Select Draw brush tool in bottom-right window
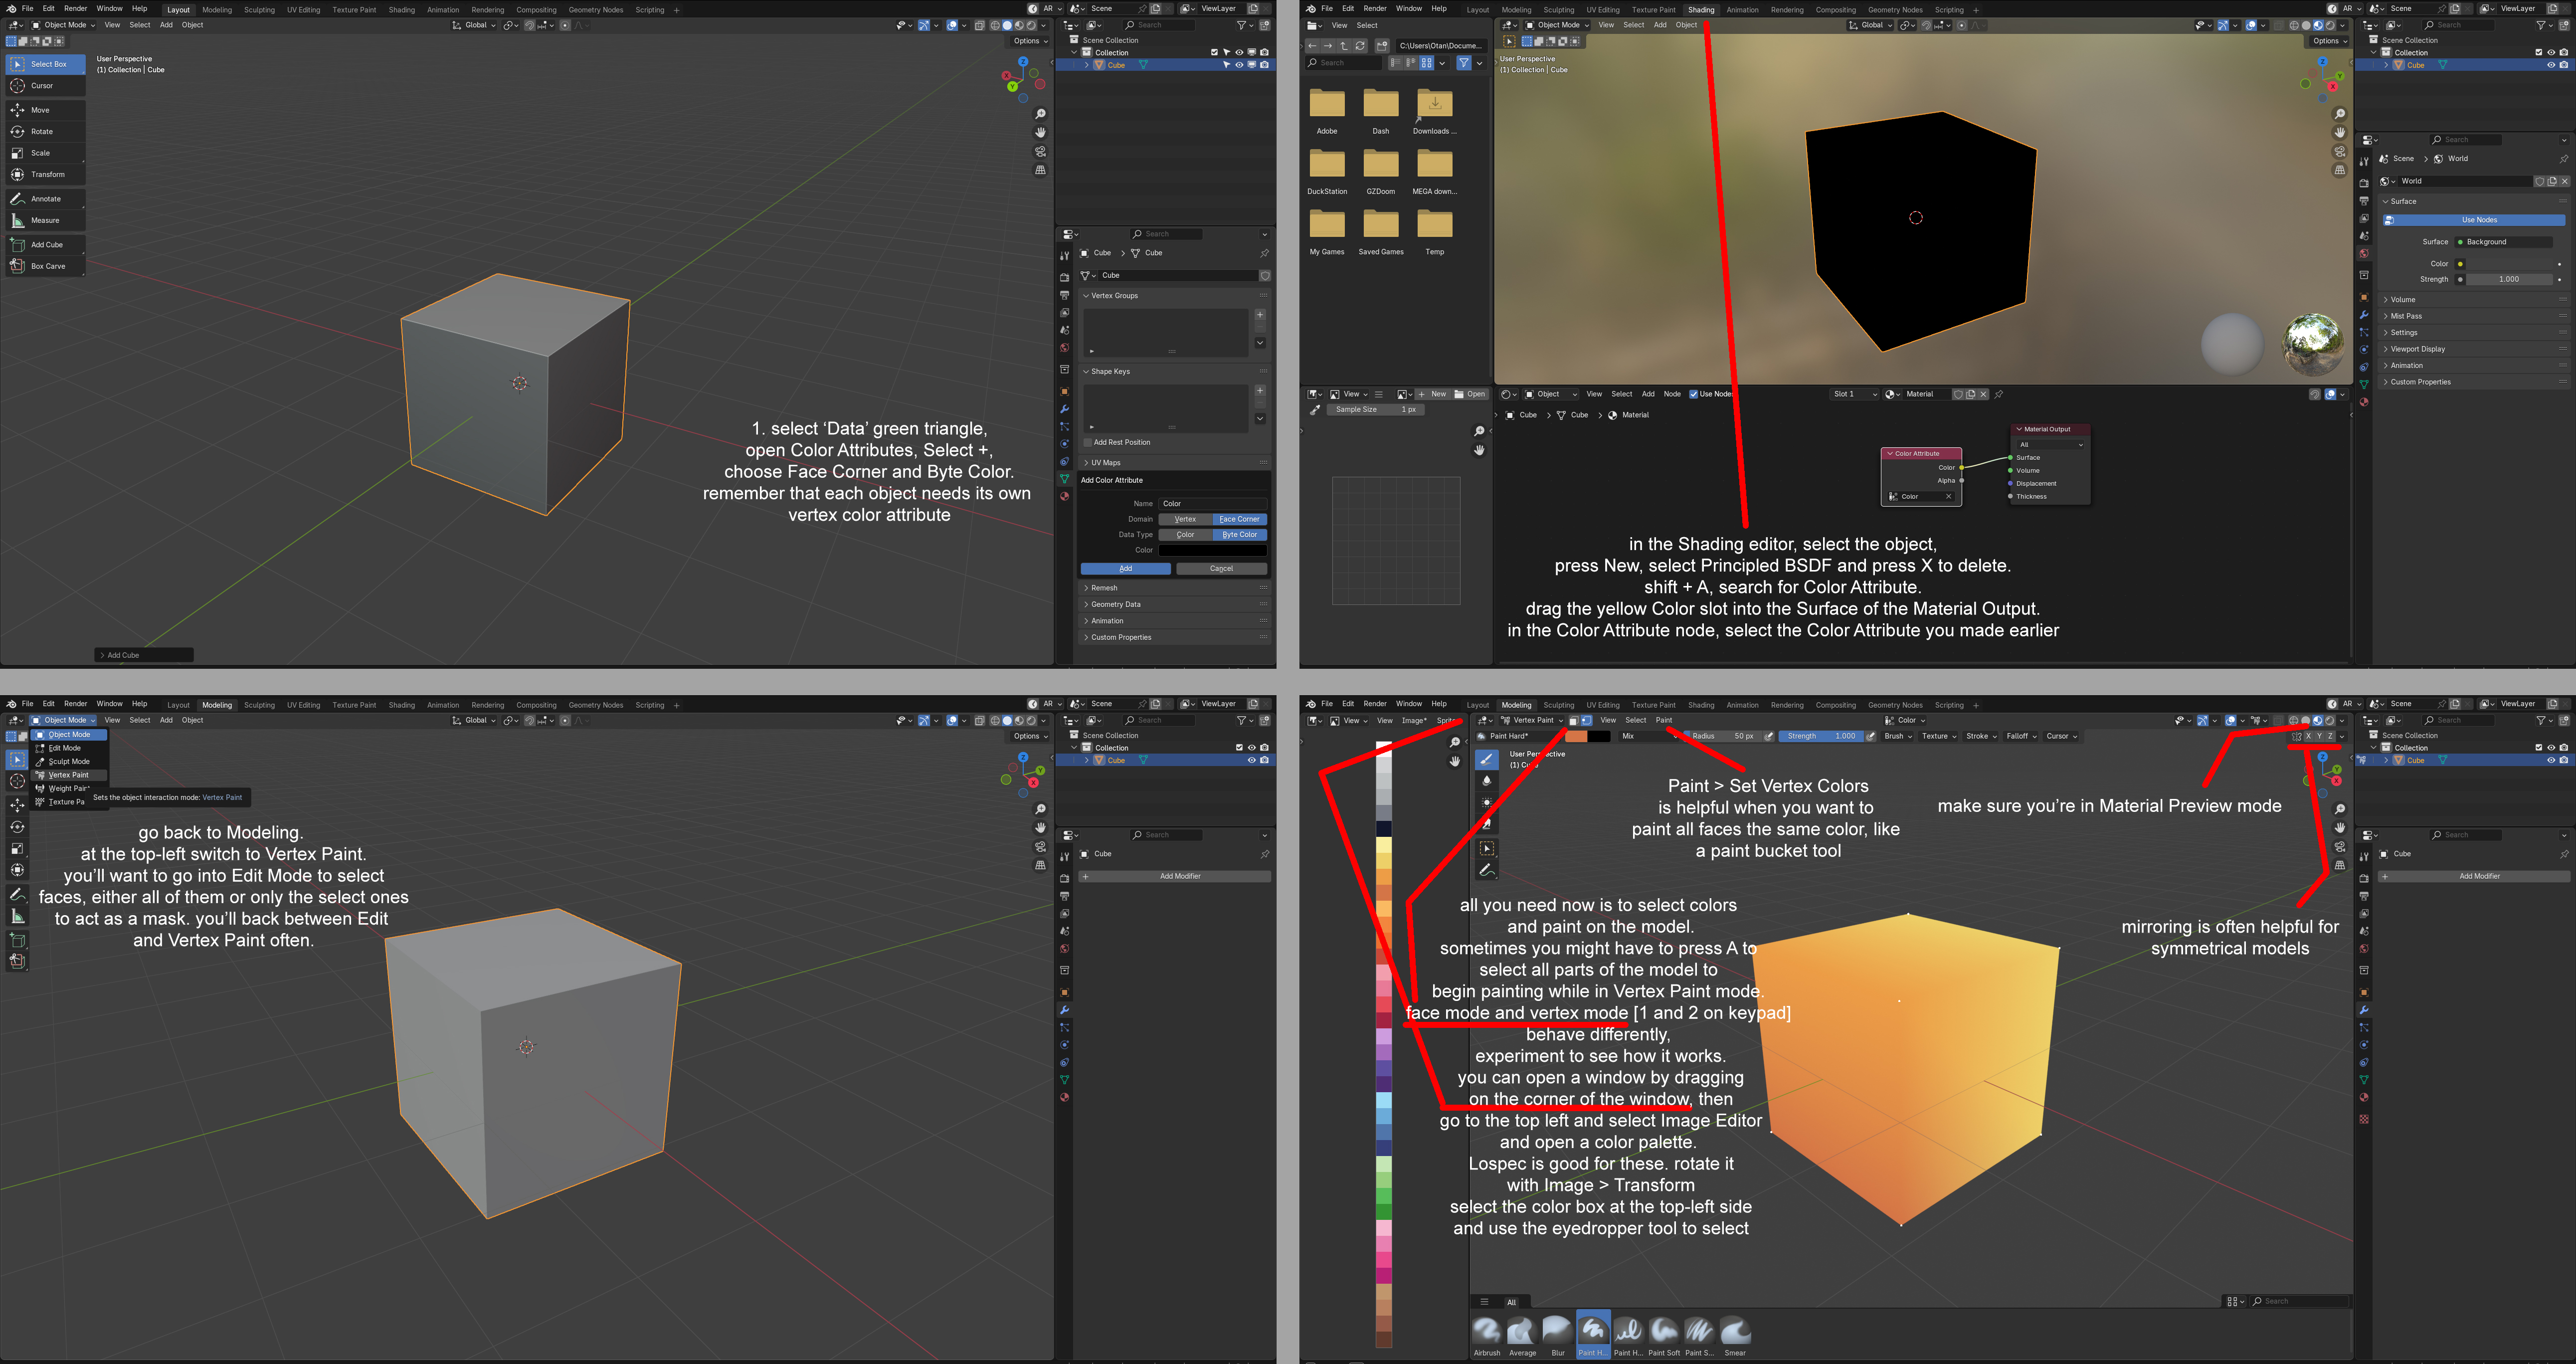This screenshot has width=2576, height=1364. coord(1487,759)
